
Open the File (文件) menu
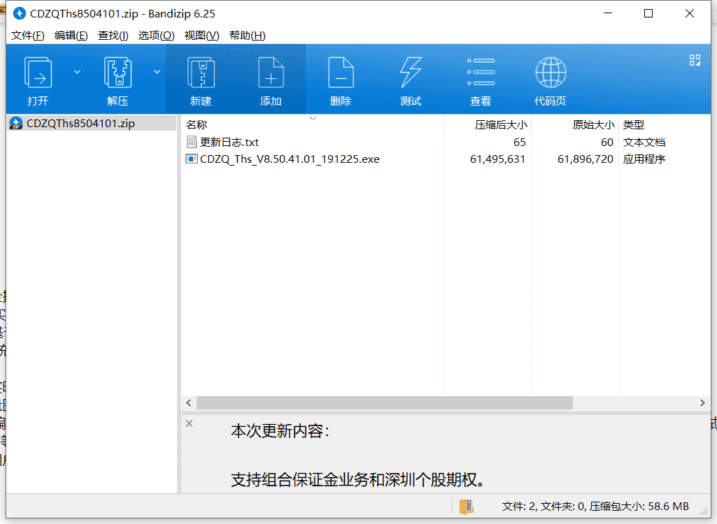27,36
